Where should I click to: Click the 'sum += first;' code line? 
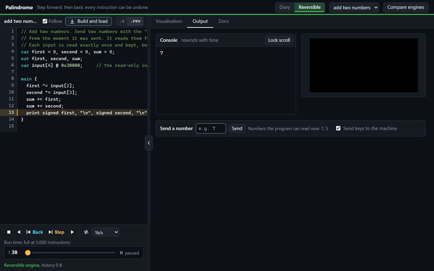tap(44, 99)
